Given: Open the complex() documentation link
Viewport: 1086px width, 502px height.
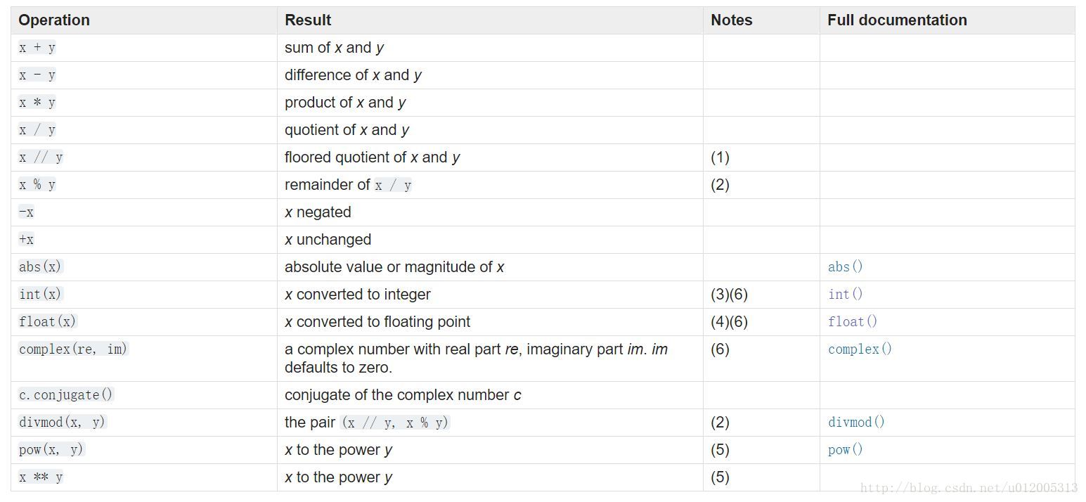Looking at the screenshot, I should [860, 349].
